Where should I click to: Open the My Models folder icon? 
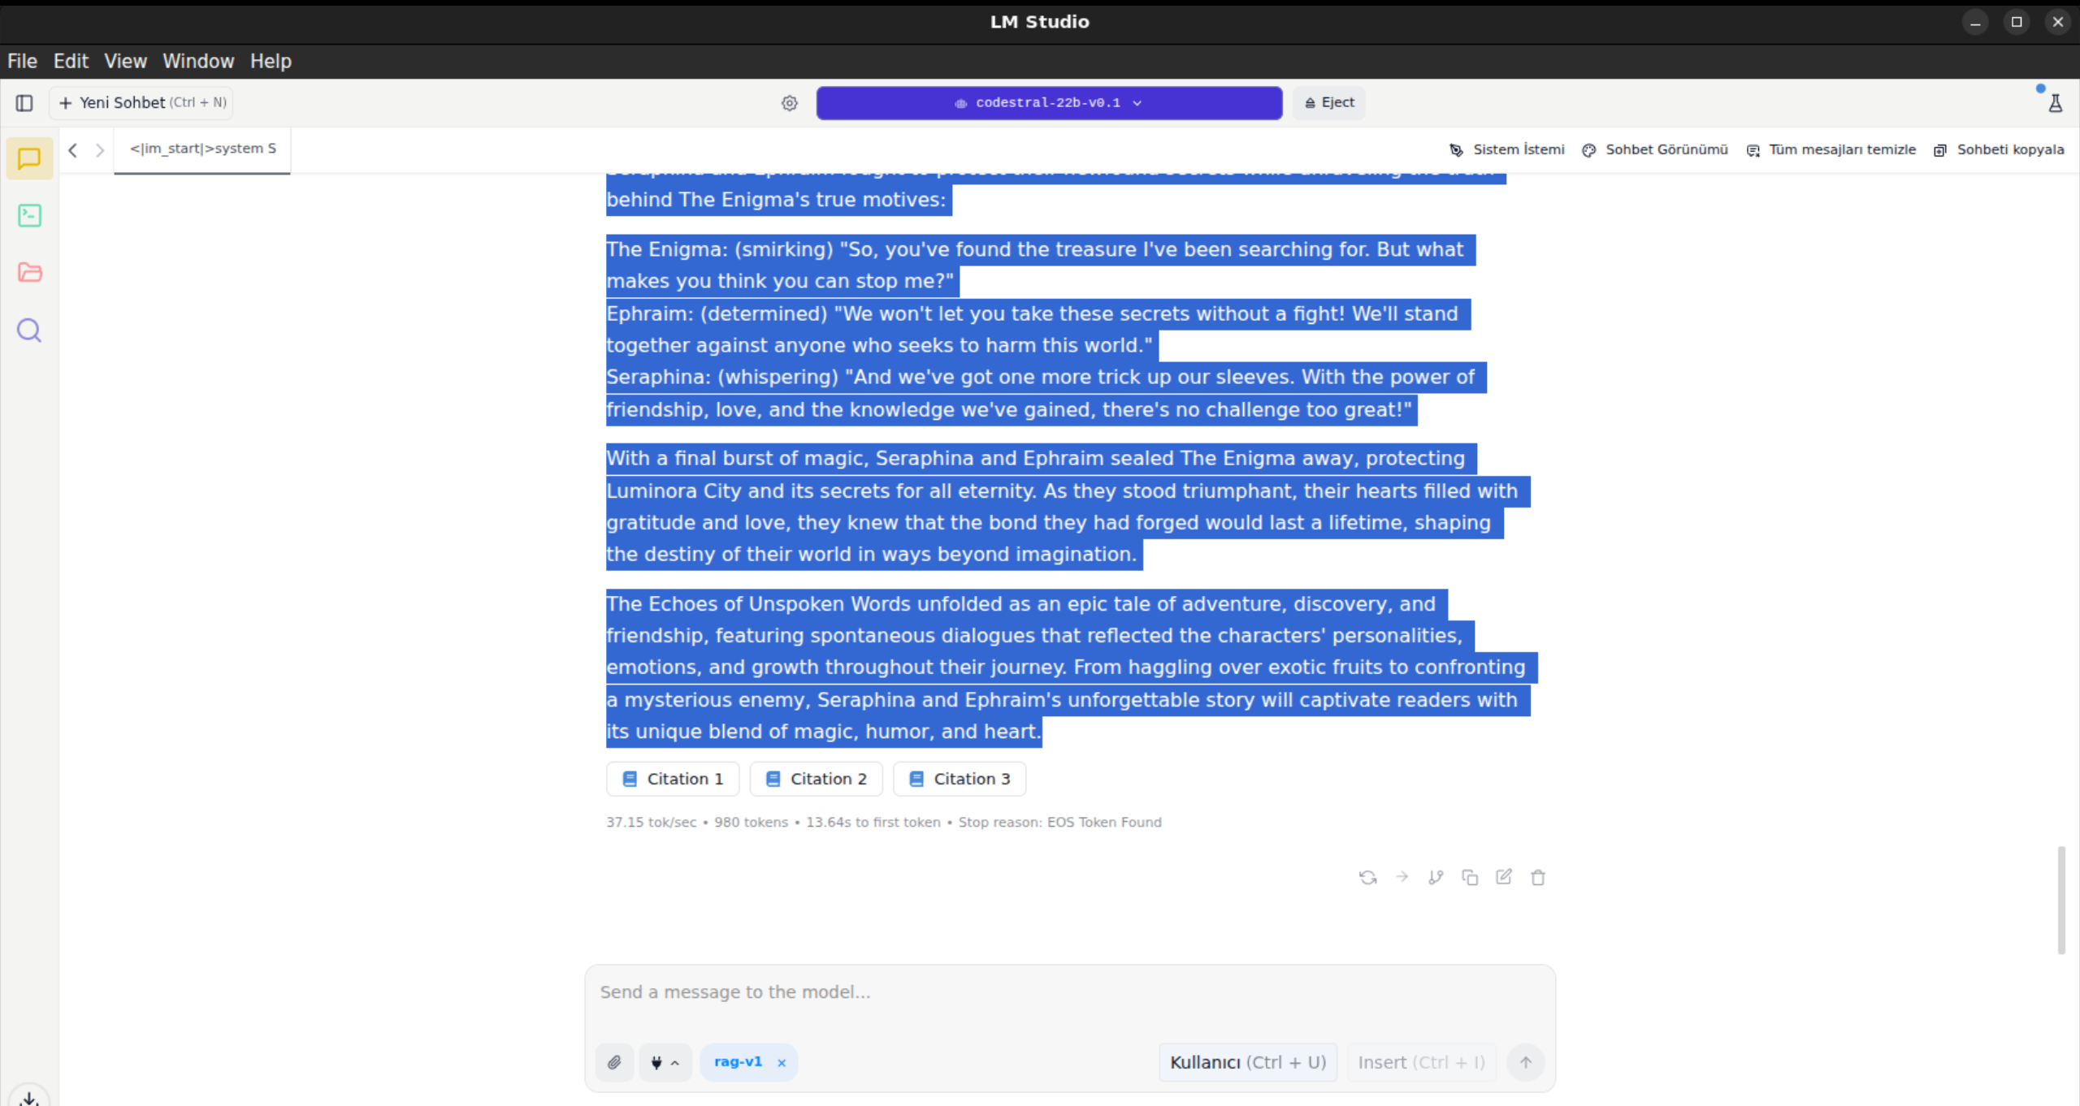pos(29,272)
